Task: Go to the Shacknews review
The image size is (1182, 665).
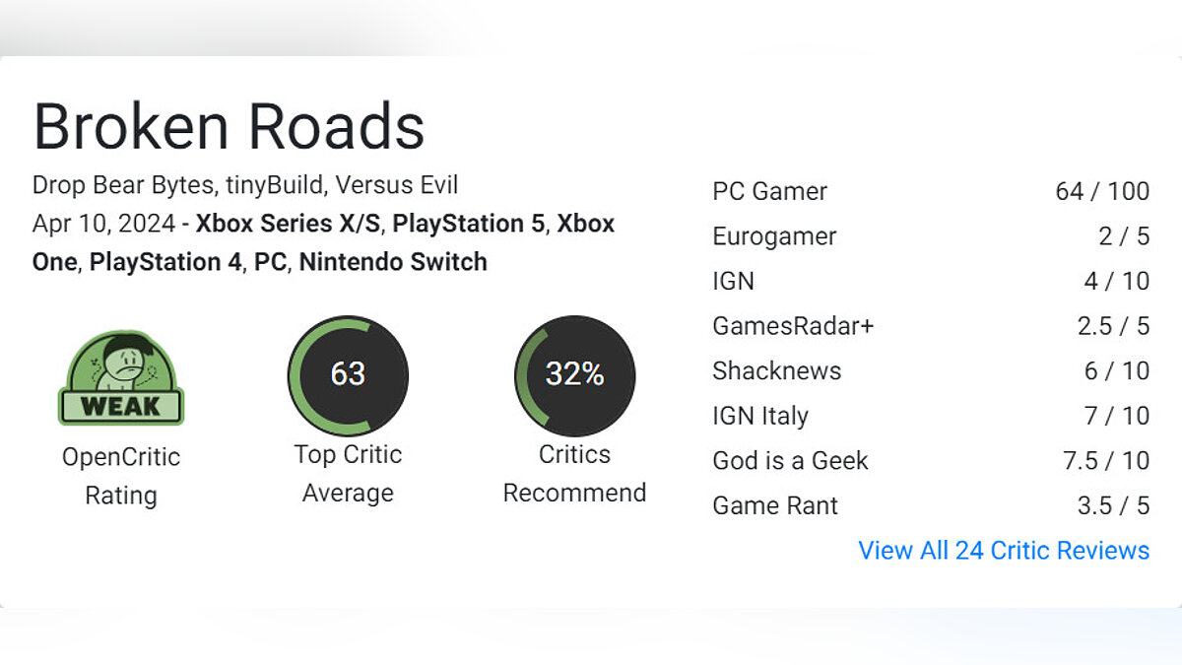Action: point(776,370)
